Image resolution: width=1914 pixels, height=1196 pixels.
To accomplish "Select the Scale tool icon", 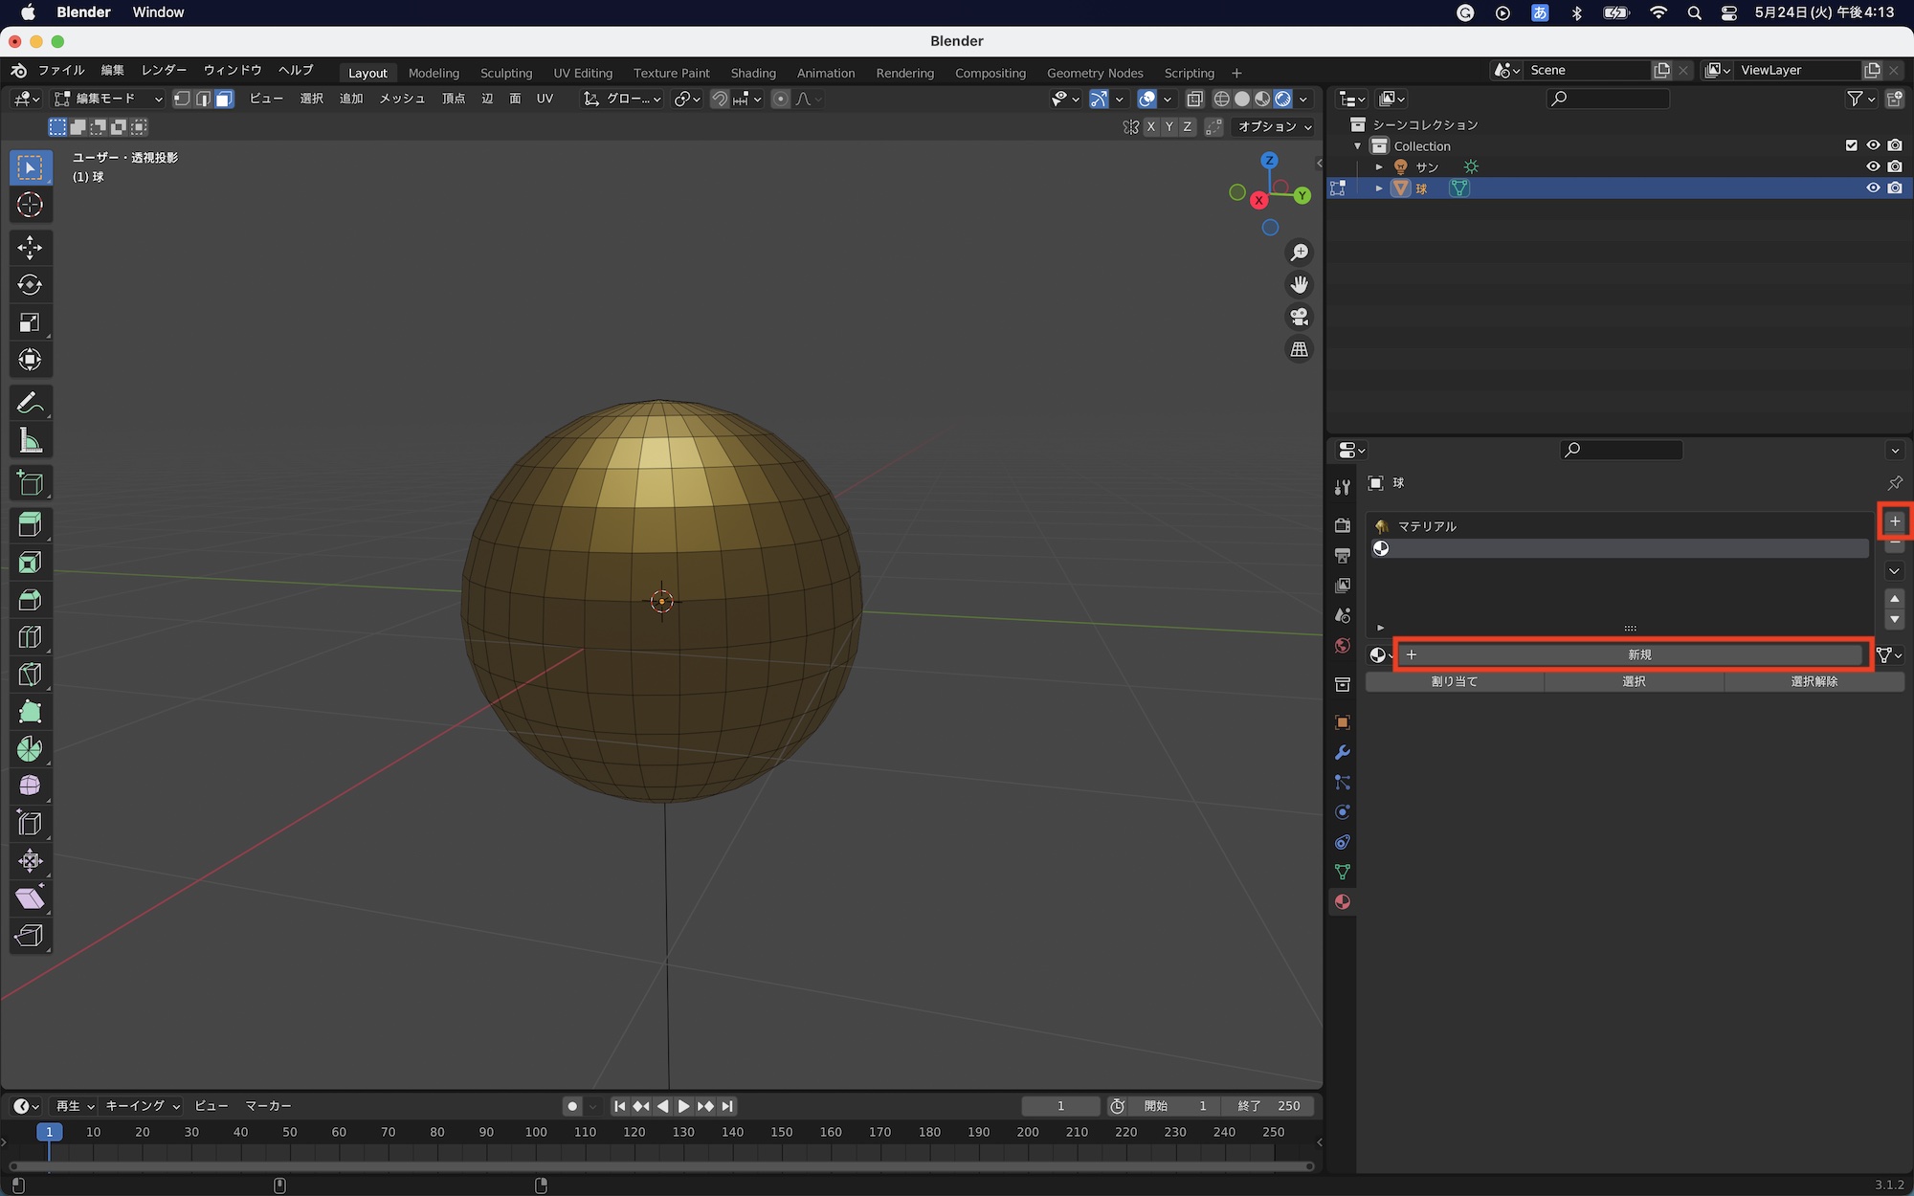I will pos(30,322).
